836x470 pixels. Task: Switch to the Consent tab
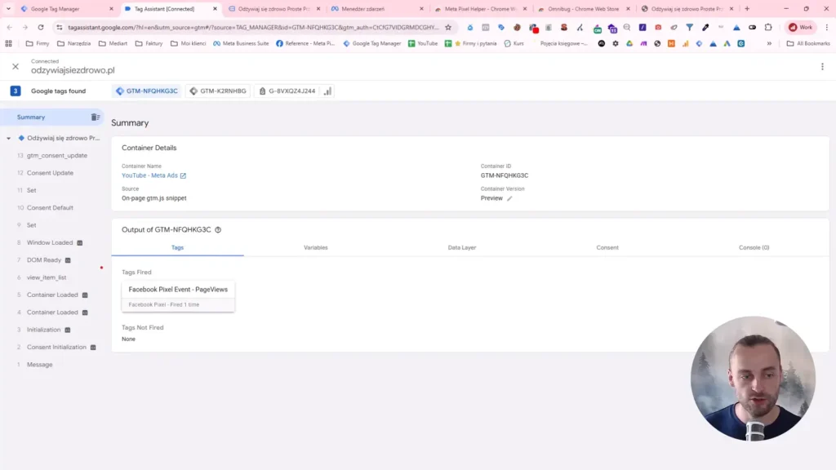tap(607, 248)
